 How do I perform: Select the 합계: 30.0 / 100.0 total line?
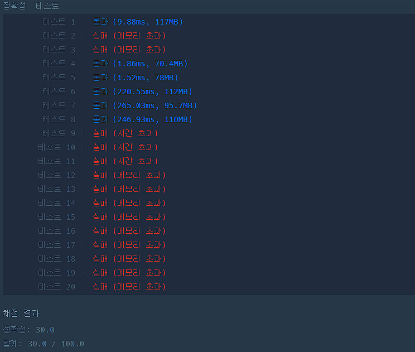pos(44,344)
